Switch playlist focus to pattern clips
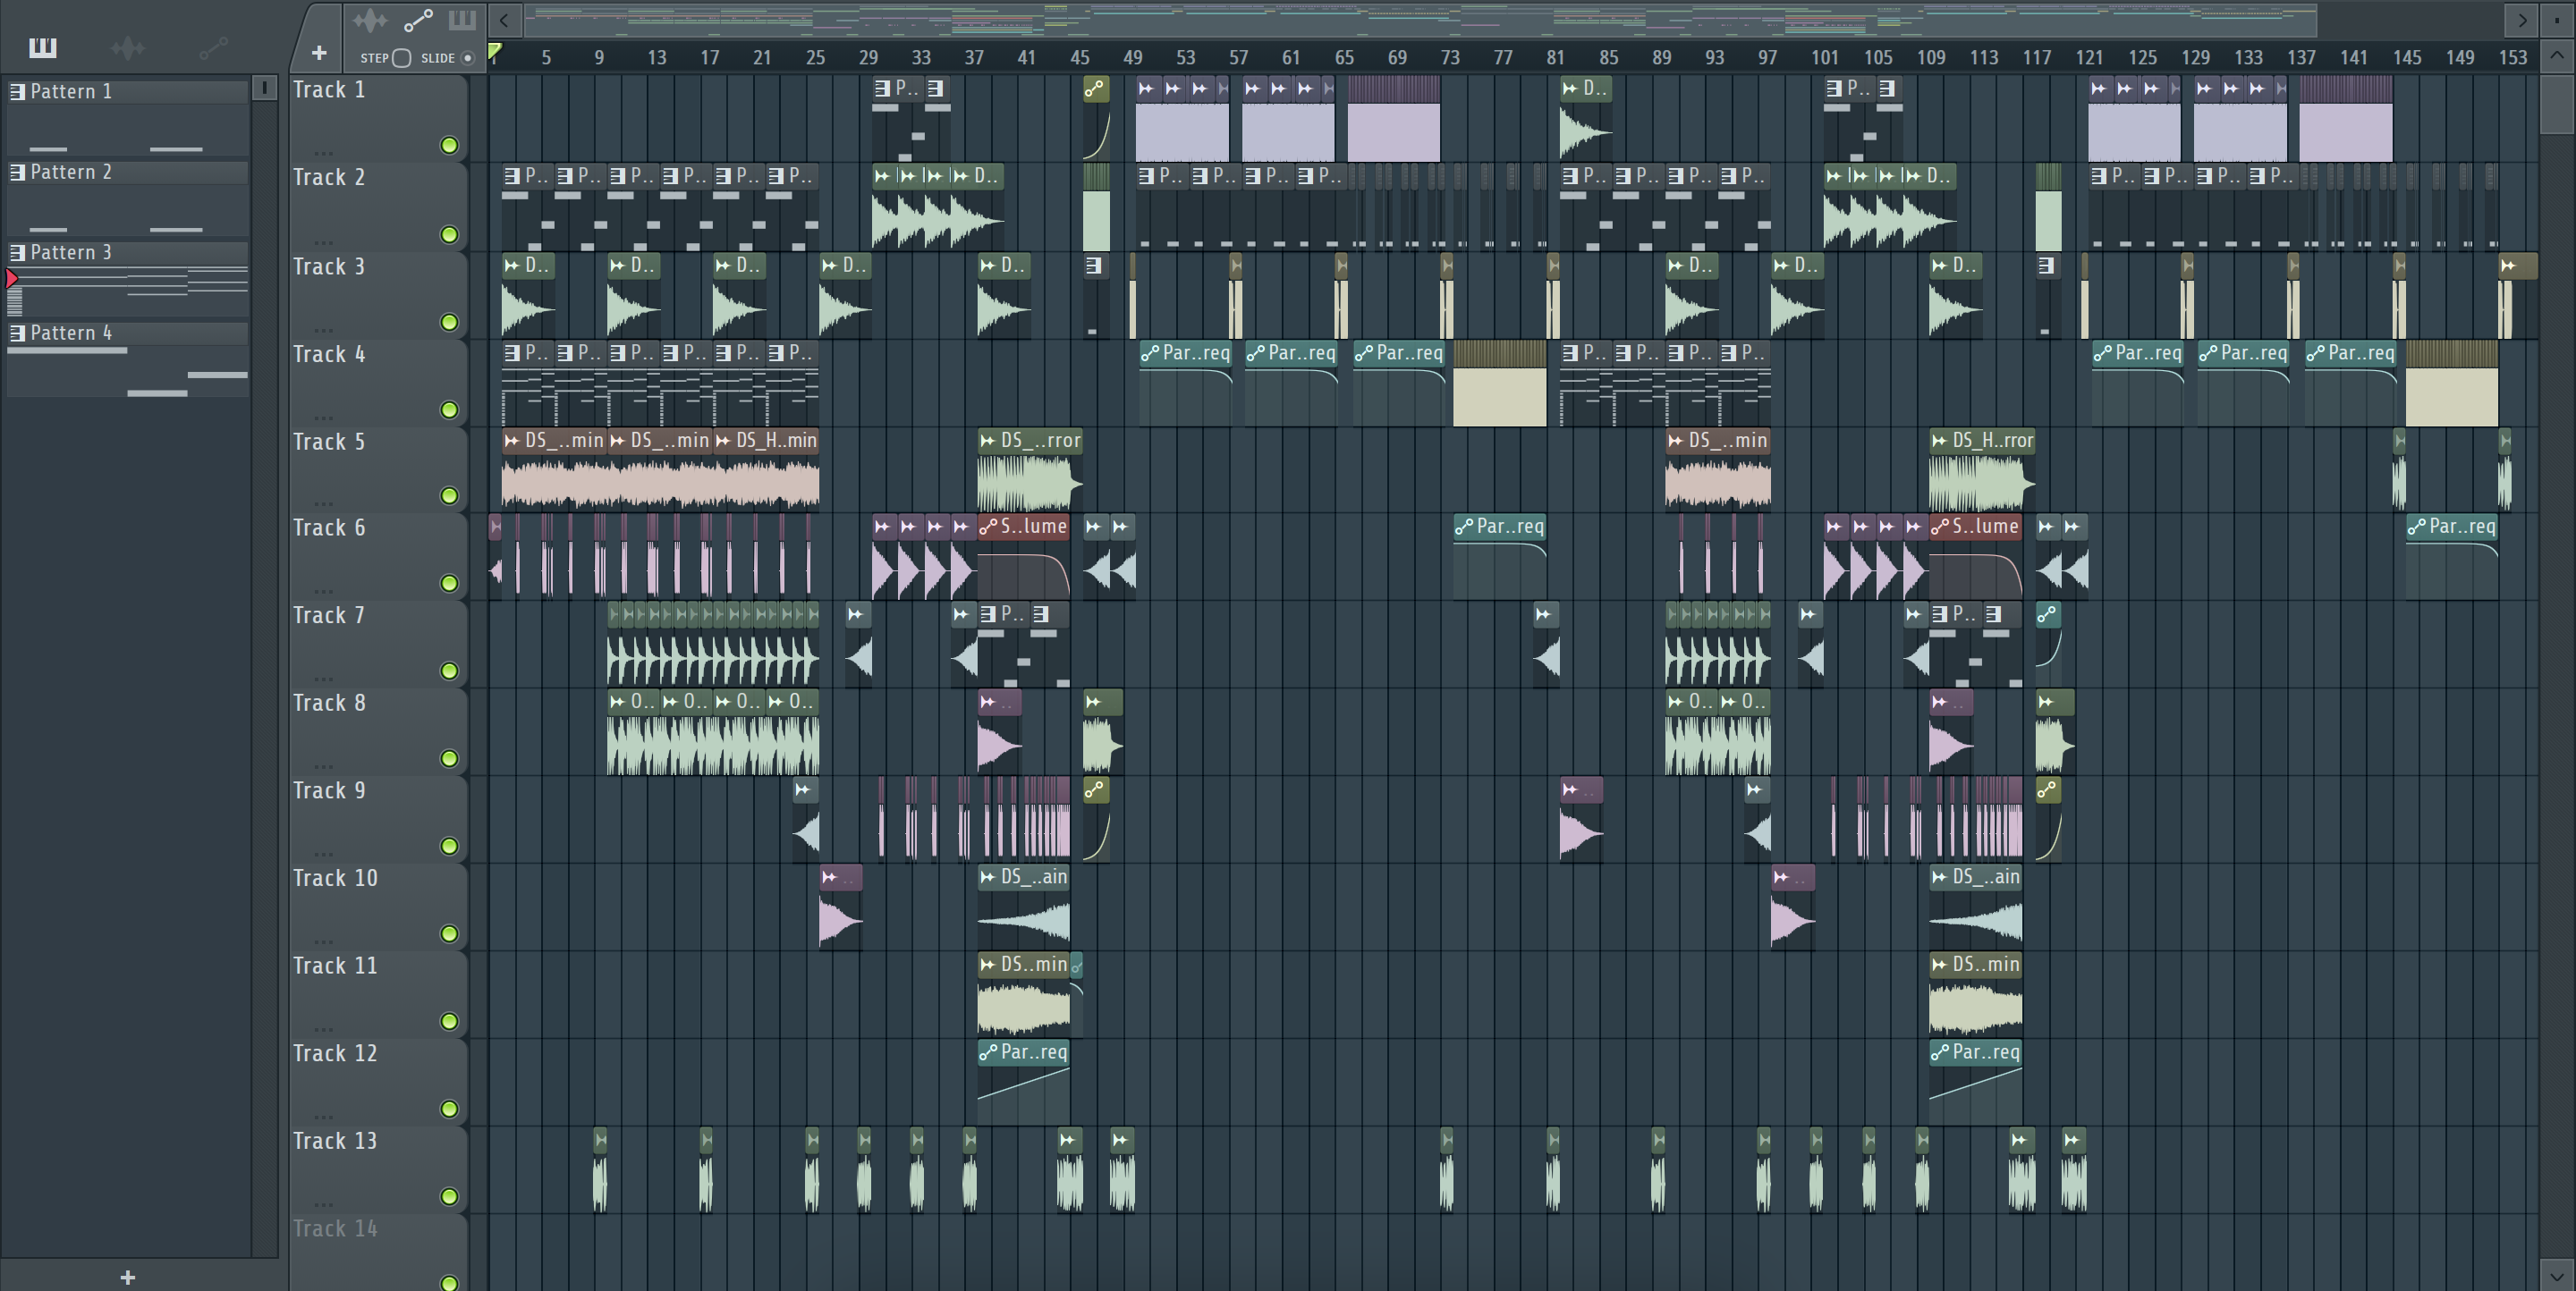Image resolution: width=2576 pixels, height=1291 pixels. pos(462,20)
